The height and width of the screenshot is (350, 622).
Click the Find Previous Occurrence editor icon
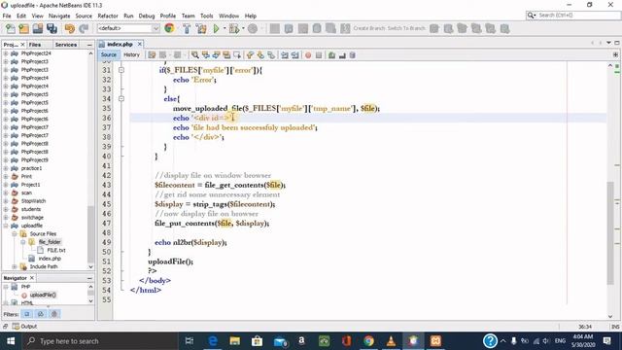(205, 55)
